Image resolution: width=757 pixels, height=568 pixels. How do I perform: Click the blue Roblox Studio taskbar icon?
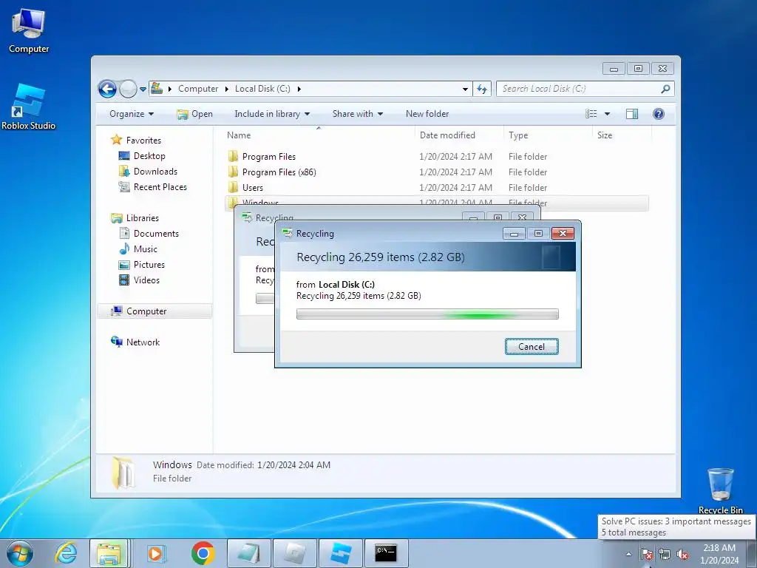pyautogui.click(x=340, y=553)
